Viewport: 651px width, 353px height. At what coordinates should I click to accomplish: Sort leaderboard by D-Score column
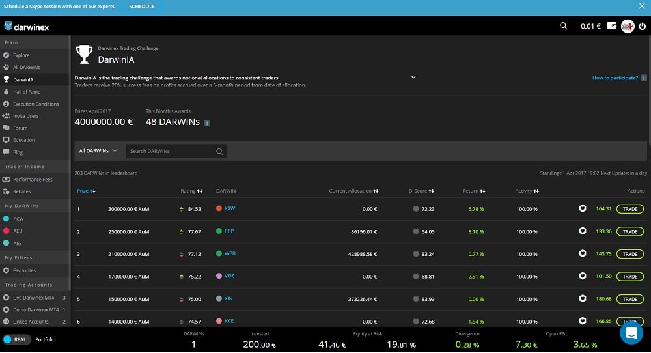coord(421,191)
